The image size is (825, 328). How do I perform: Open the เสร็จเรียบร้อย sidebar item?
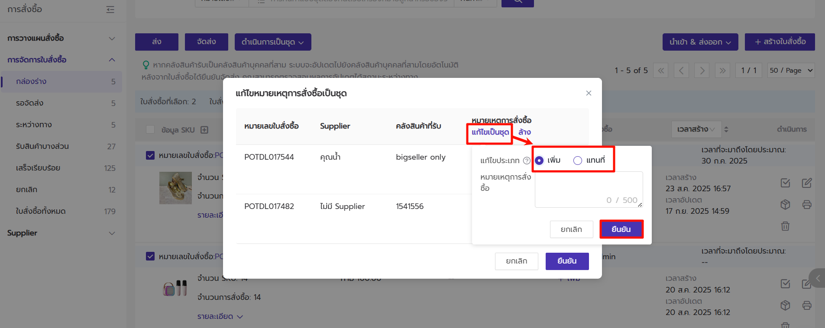tap(61, 168)
